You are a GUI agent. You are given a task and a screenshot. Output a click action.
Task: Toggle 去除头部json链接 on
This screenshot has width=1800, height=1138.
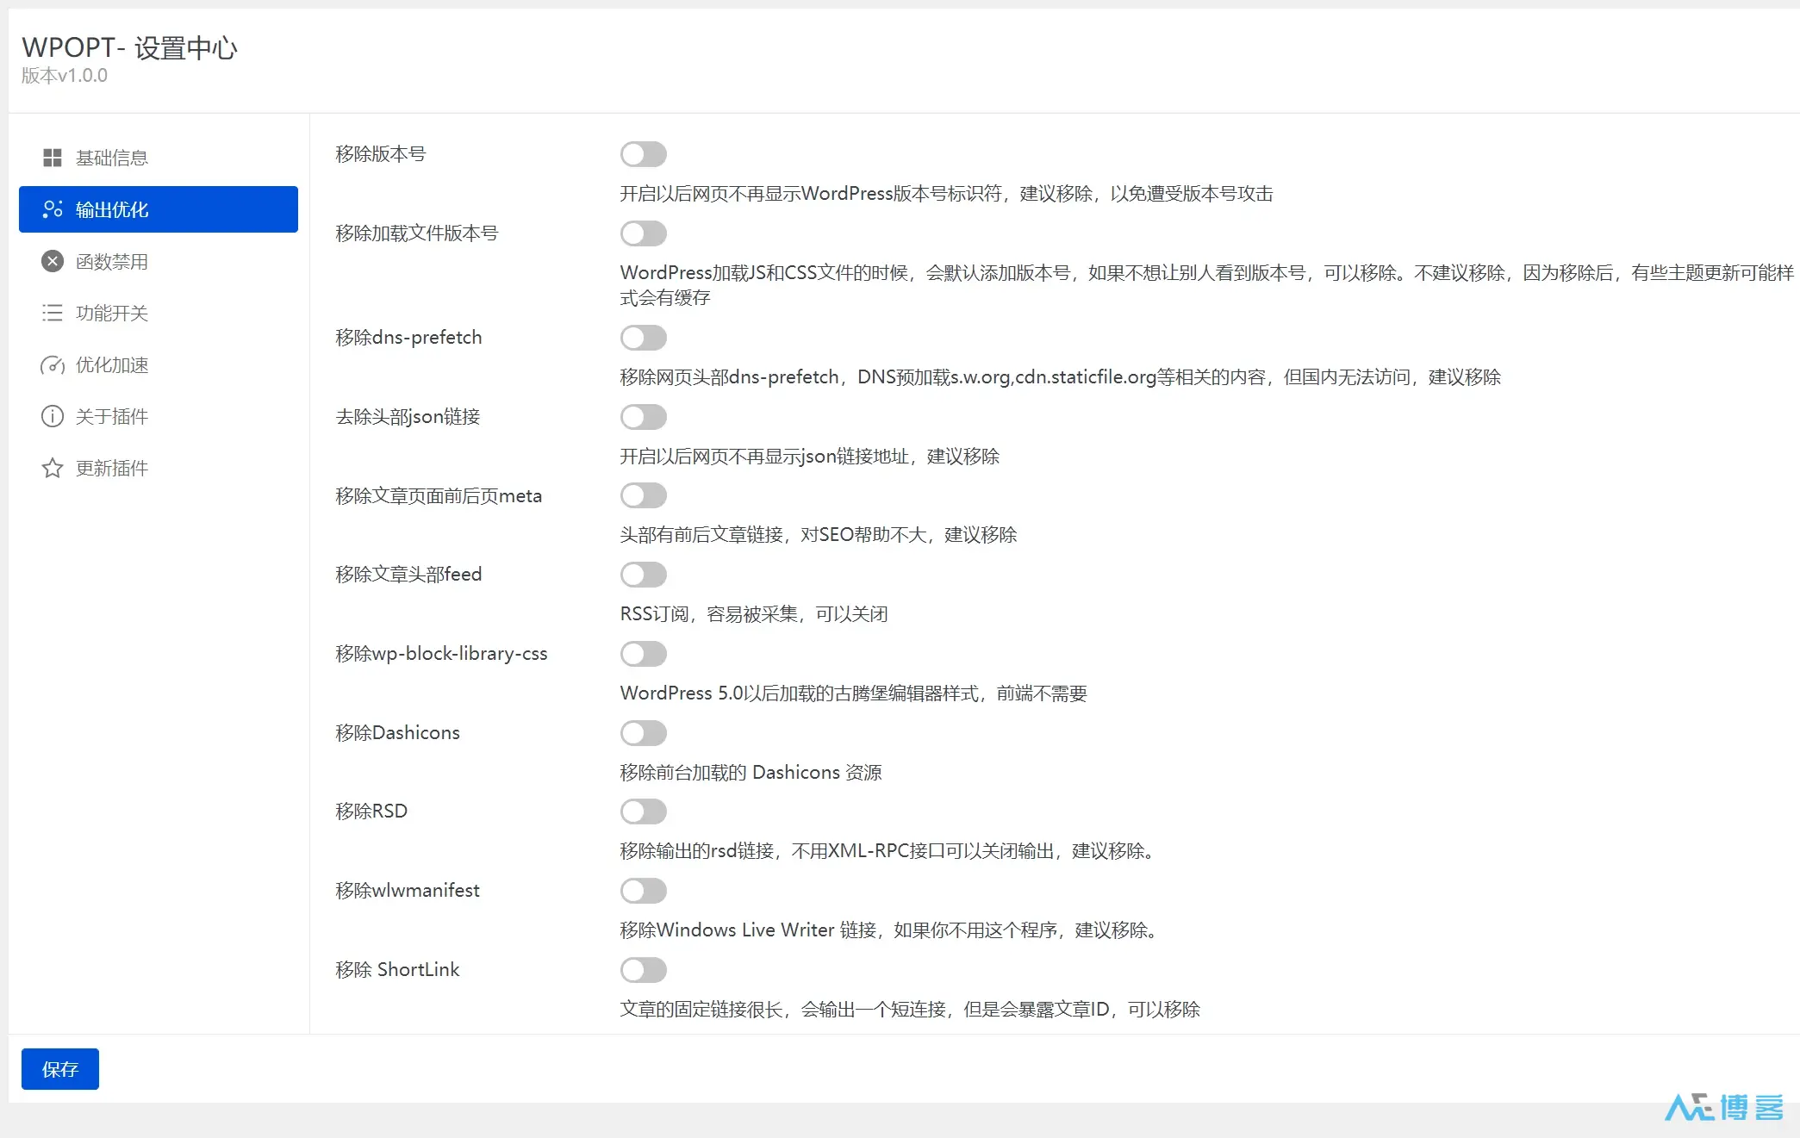tap(643, 417)
